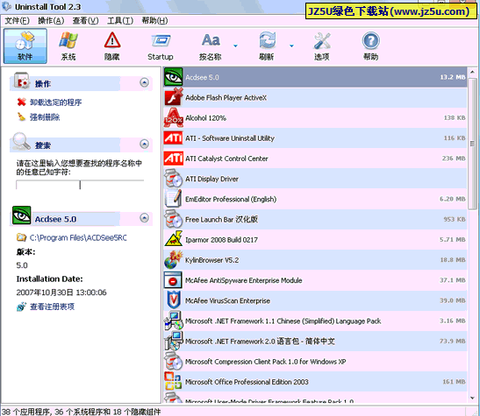Click the red X uninstall icon
The width and height of the screenshot is (480, 416).
pos(21,102)
